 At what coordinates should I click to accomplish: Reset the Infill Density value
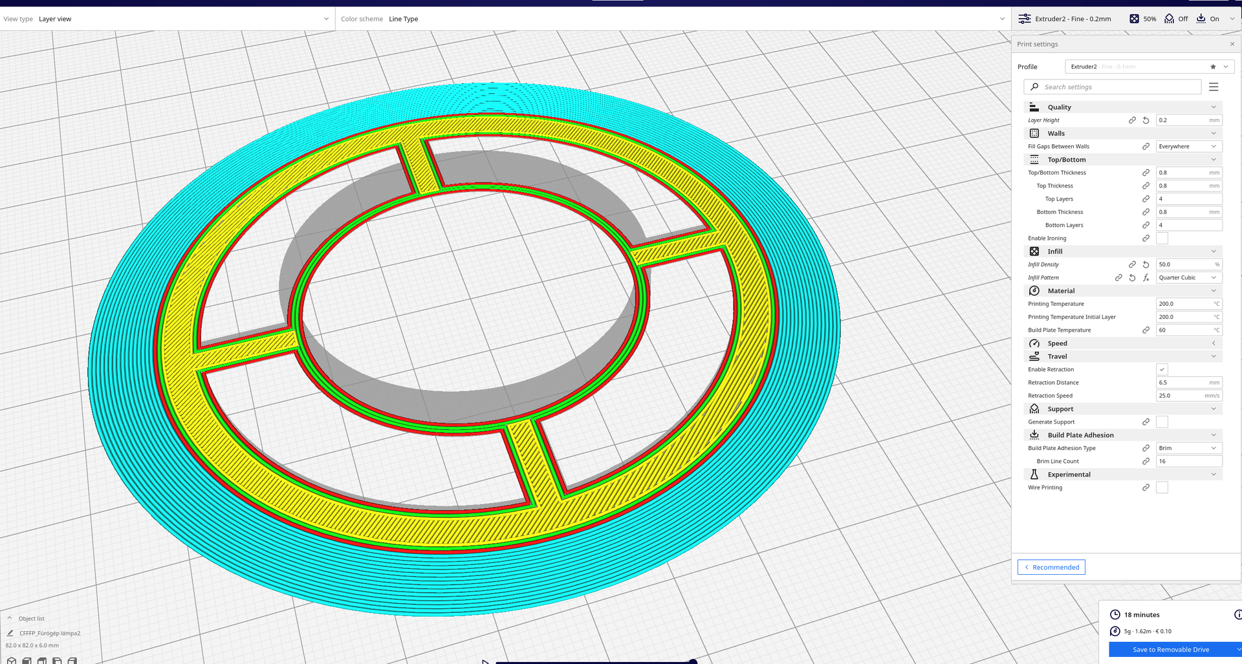tap(1146, 264)
